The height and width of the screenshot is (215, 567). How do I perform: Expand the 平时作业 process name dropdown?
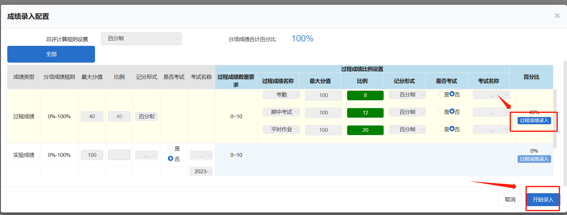coord(281,129)
